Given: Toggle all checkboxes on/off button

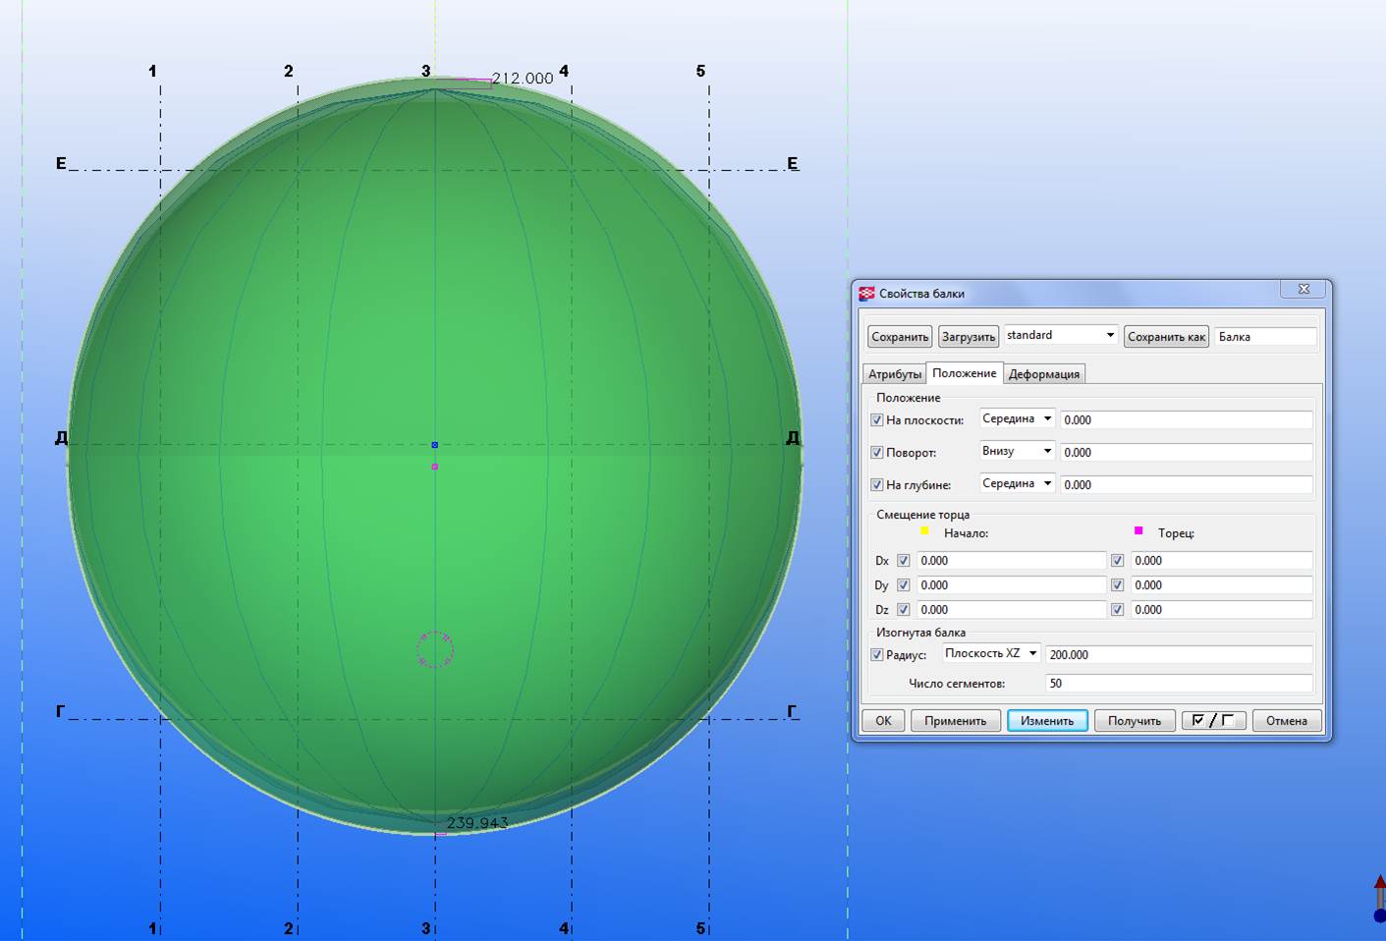Looking at the screenshot, I should point(1213,721).
